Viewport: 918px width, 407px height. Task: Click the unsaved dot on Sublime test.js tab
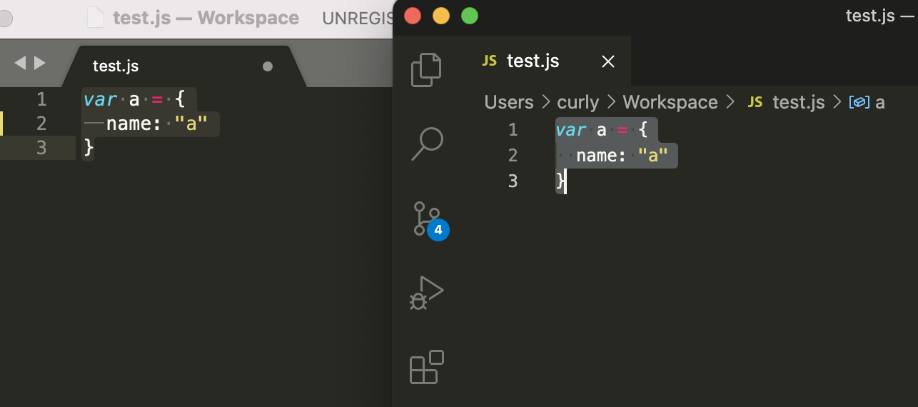(x=268, y=66)
